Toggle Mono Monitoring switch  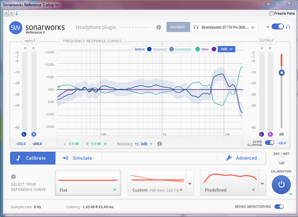[279, 207]
